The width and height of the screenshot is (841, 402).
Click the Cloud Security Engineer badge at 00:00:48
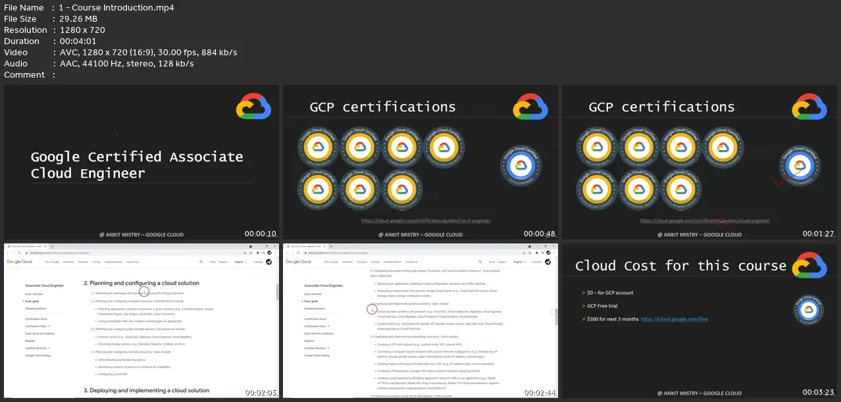pos(319,189)
